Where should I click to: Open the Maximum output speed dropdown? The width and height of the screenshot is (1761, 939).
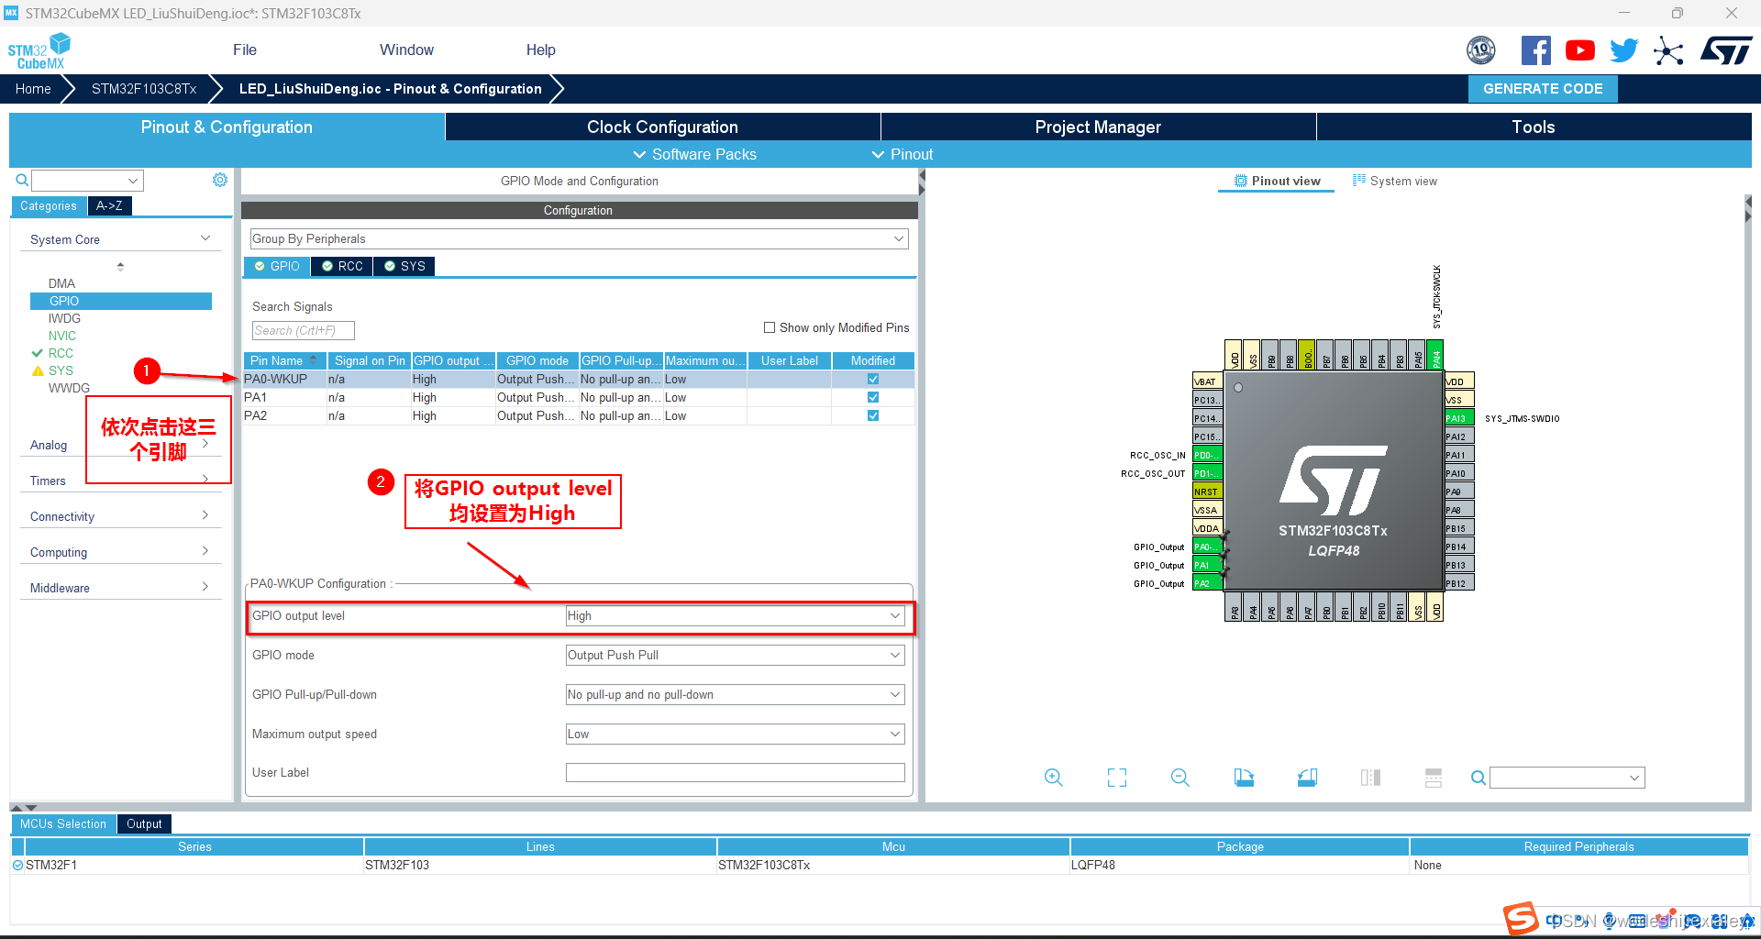(735, 735)
